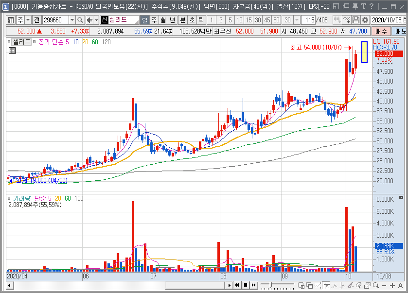This screenshot has width=408, height=293.
Task: Toggle the crosshair cursor arrow tool
Action: [326, 285]
